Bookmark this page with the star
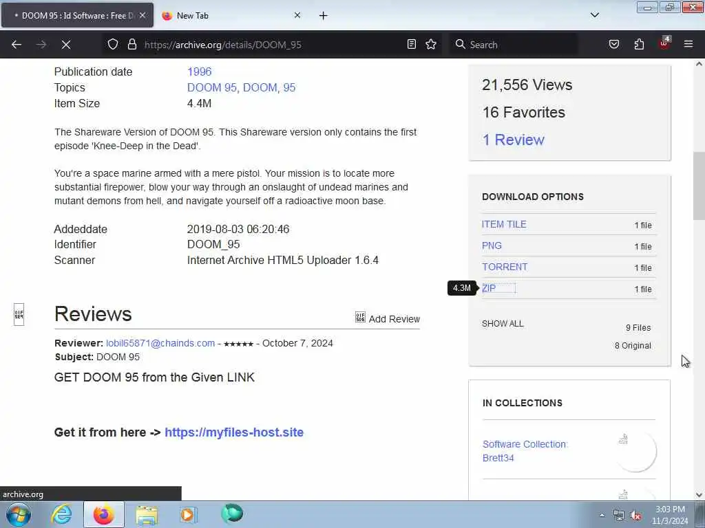Image resolution: width=705 pixels, height=528 pixels. (431, 44)
